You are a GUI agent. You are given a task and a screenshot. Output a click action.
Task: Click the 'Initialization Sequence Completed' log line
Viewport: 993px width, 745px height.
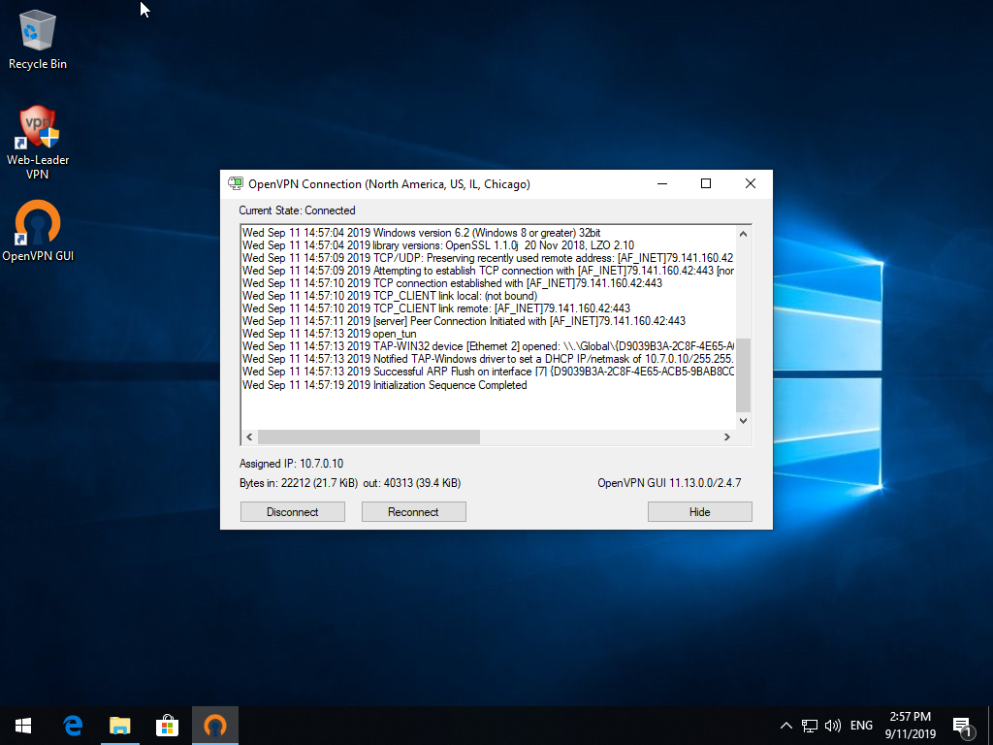[x=384, y=385]
